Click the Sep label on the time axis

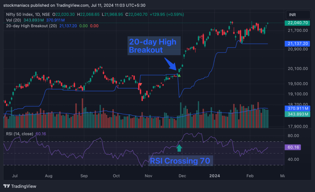coord(84,176)
